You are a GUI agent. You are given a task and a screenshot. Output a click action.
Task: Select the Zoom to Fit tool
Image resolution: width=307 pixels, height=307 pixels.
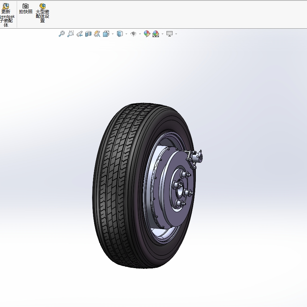[x=62, y=34]
